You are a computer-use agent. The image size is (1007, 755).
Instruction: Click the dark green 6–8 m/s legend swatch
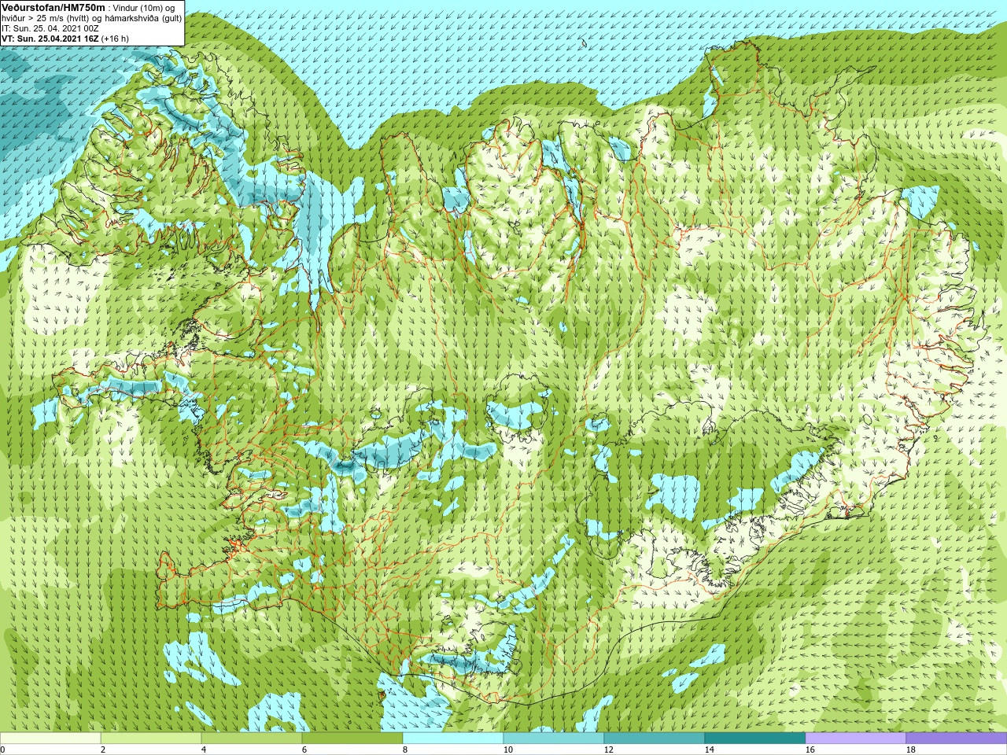click(352, 738)
